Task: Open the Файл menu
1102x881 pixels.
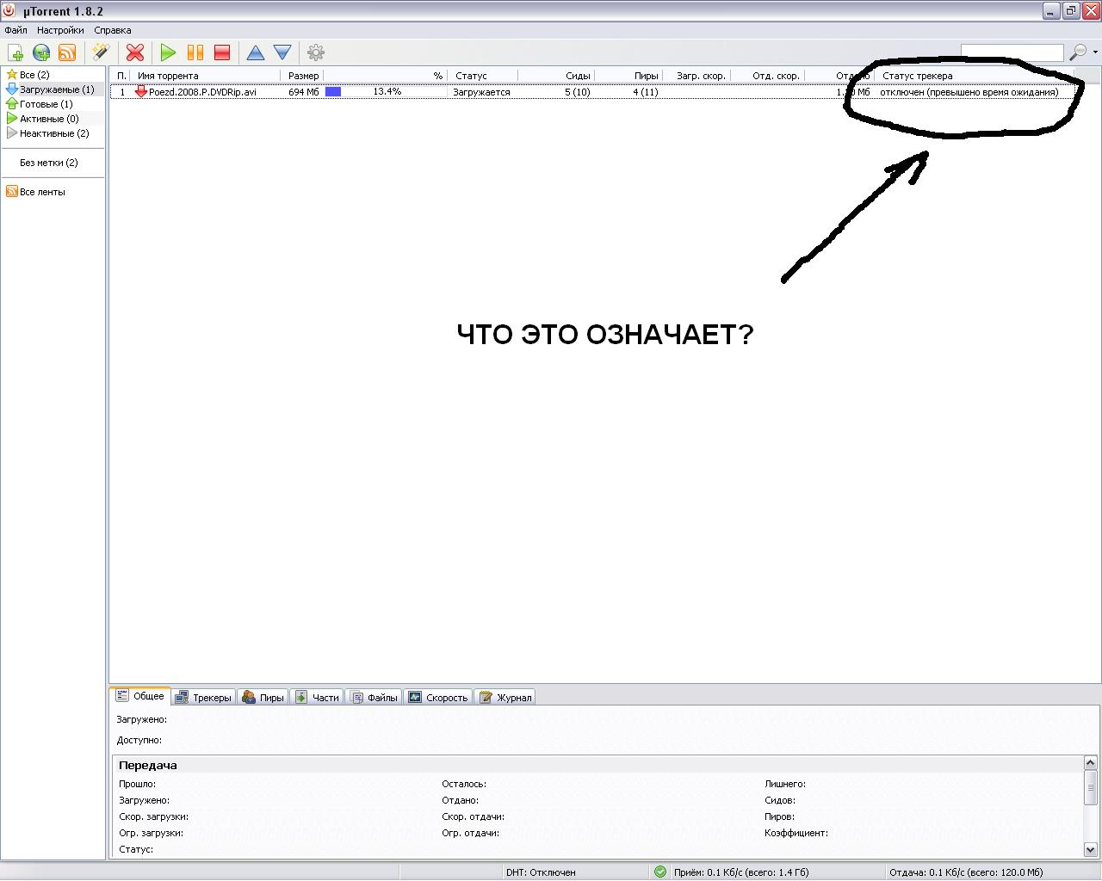Action: pyautogui.click(x=15, y=30)
